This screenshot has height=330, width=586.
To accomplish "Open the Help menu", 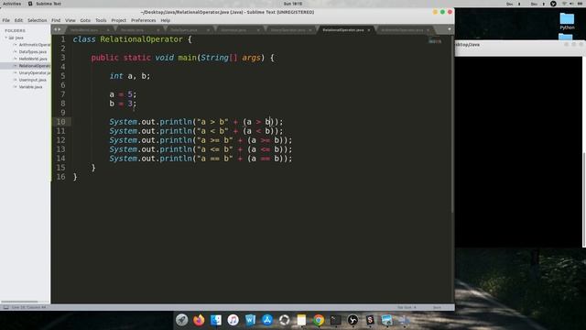I will point(165,20).
